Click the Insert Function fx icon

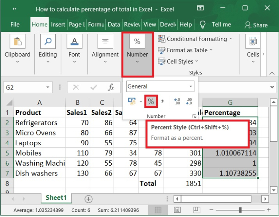coord(111,87)
